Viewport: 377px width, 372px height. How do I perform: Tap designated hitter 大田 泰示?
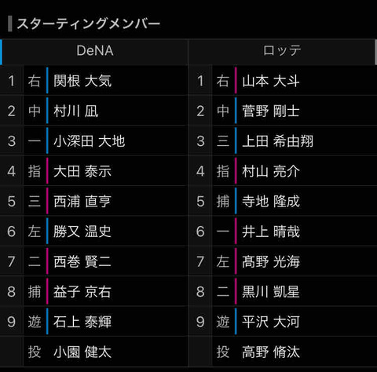coord(82,171)
